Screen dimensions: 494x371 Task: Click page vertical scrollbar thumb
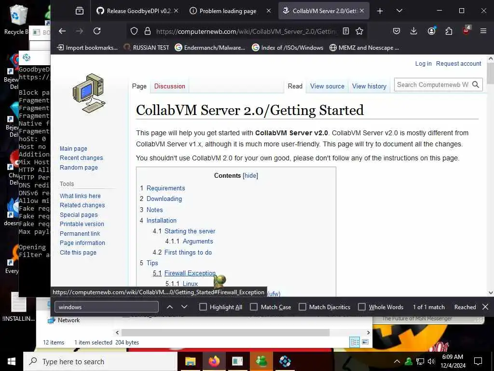(491, 73)
